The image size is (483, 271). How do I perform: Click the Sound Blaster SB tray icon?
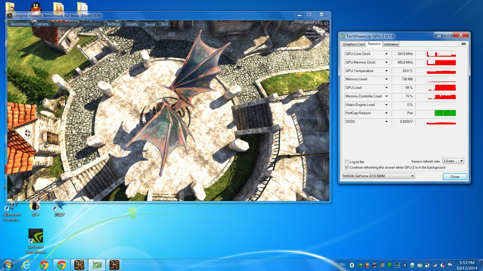[397, 265]
